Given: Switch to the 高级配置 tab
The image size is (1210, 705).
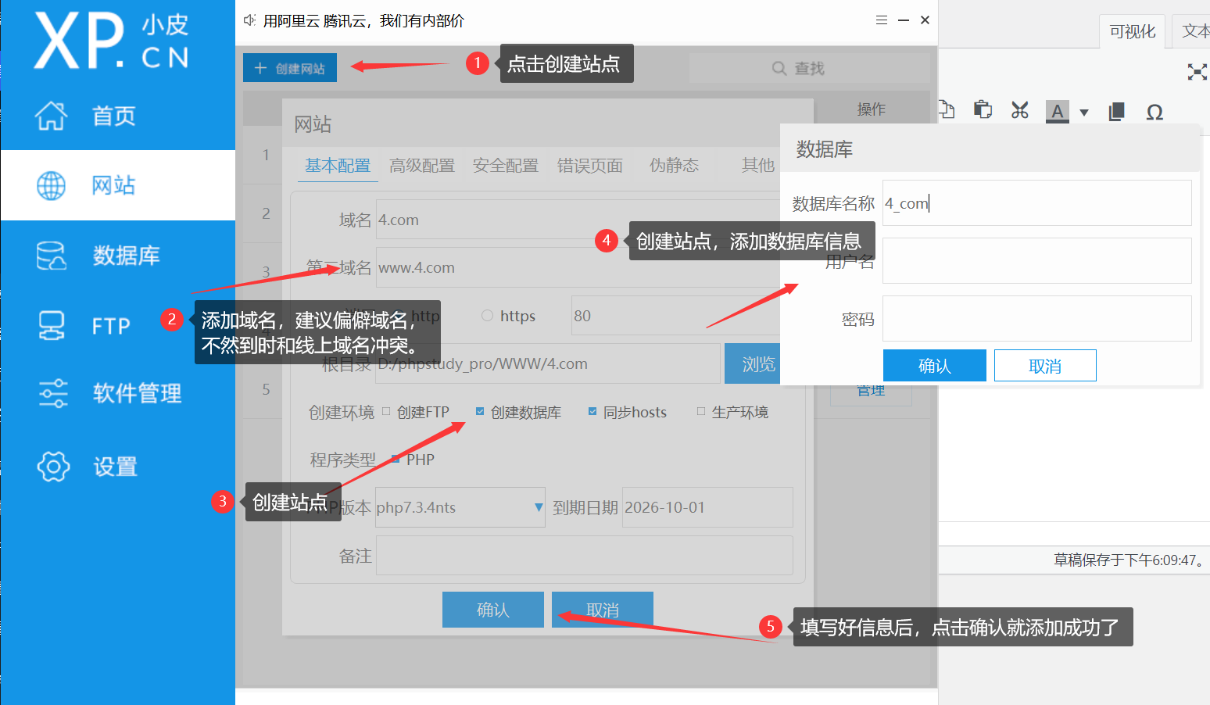Looking at the screenshot, I should 422,166.
